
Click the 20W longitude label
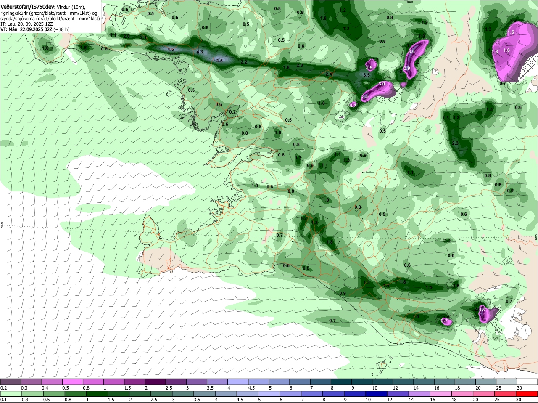[410, 2]
